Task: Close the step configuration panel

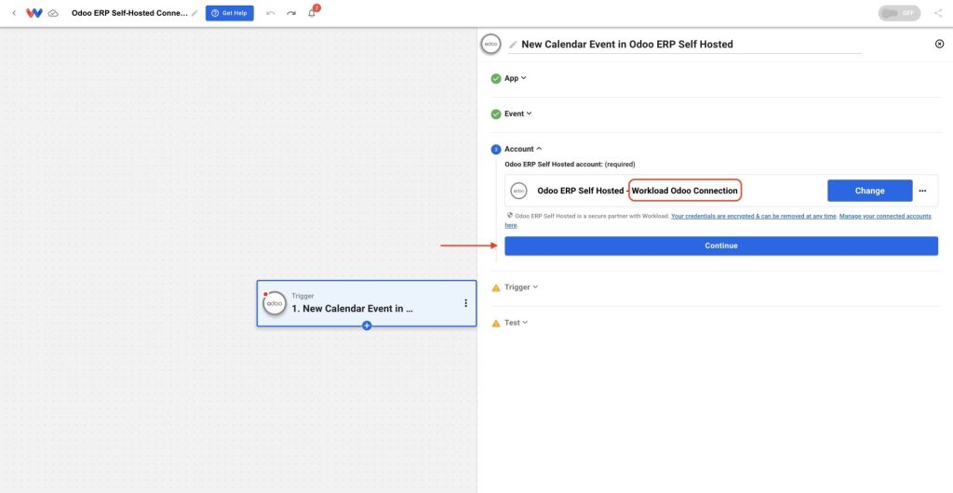Action: (x=939, y=44)
